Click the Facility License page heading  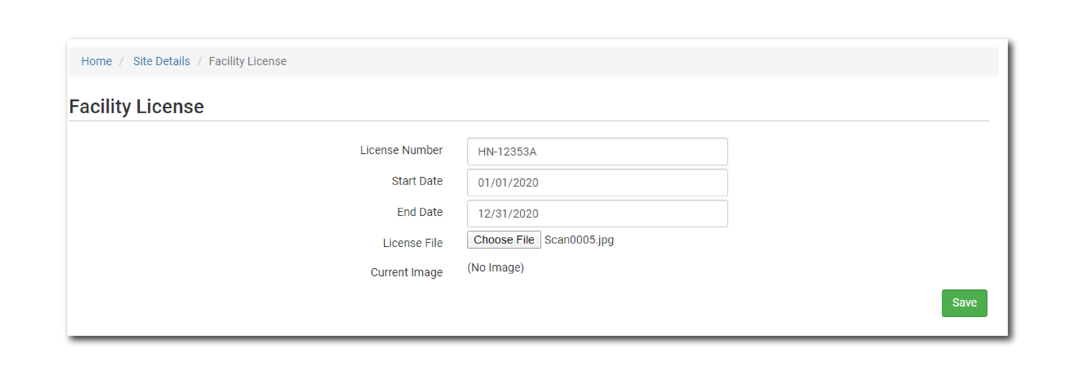137,107
